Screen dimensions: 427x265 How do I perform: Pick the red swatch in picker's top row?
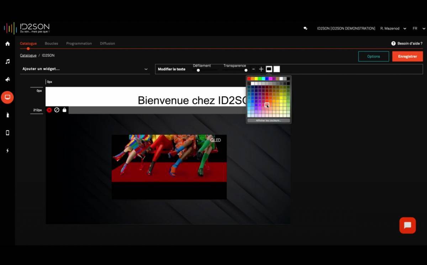coord(249,79)
